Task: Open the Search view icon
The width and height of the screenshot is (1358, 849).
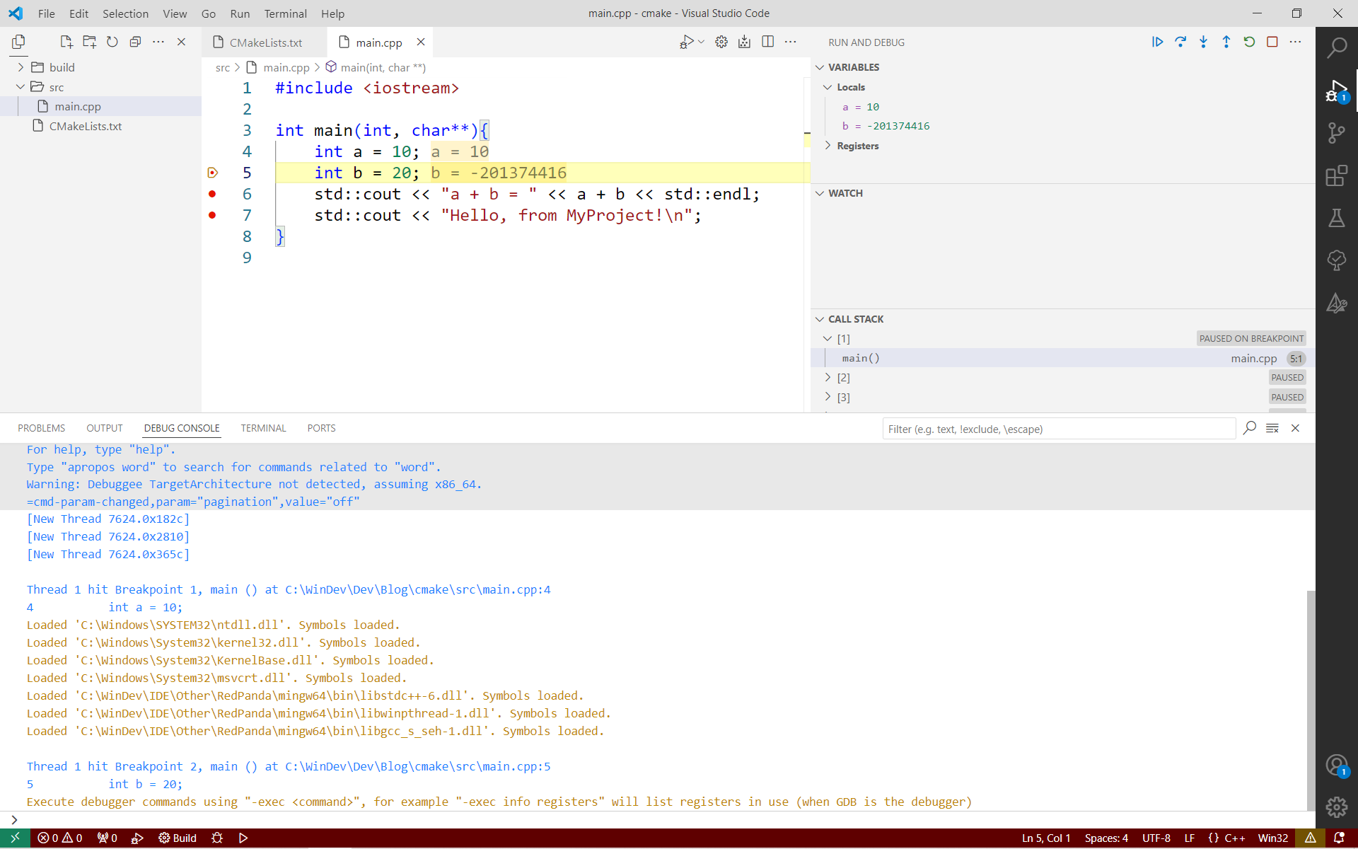Action: [x=1336, y=48]
